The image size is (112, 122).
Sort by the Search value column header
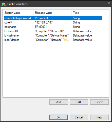coord(19,13)
